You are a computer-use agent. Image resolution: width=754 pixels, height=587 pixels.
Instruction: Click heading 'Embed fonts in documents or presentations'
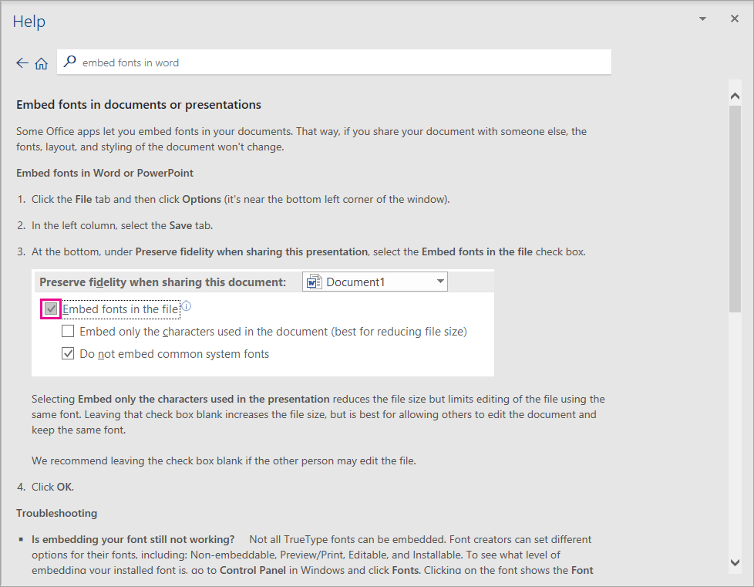[x=139, y=104]
